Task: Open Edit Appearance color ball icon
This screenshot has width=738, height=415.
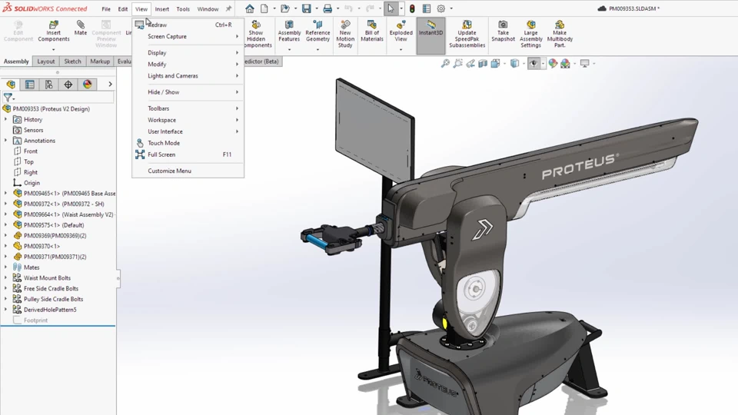Action: pyautogui.click(x=553, y=63)
